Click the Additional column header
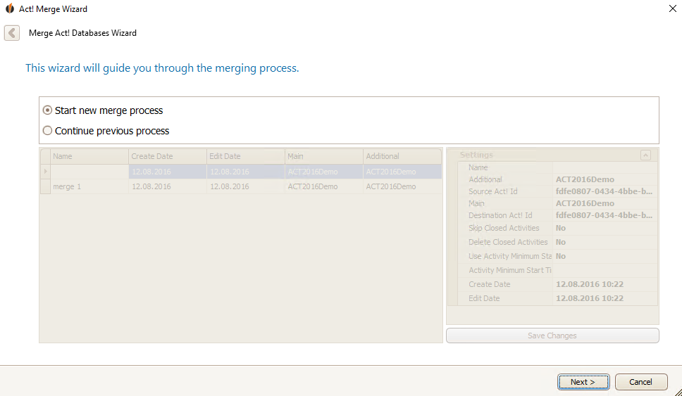Image resolution: width=682 pixels, height=396 pixels. coord(402,156)
